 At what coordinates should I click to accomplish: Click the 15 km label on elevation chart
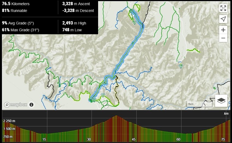click(44, 139)
